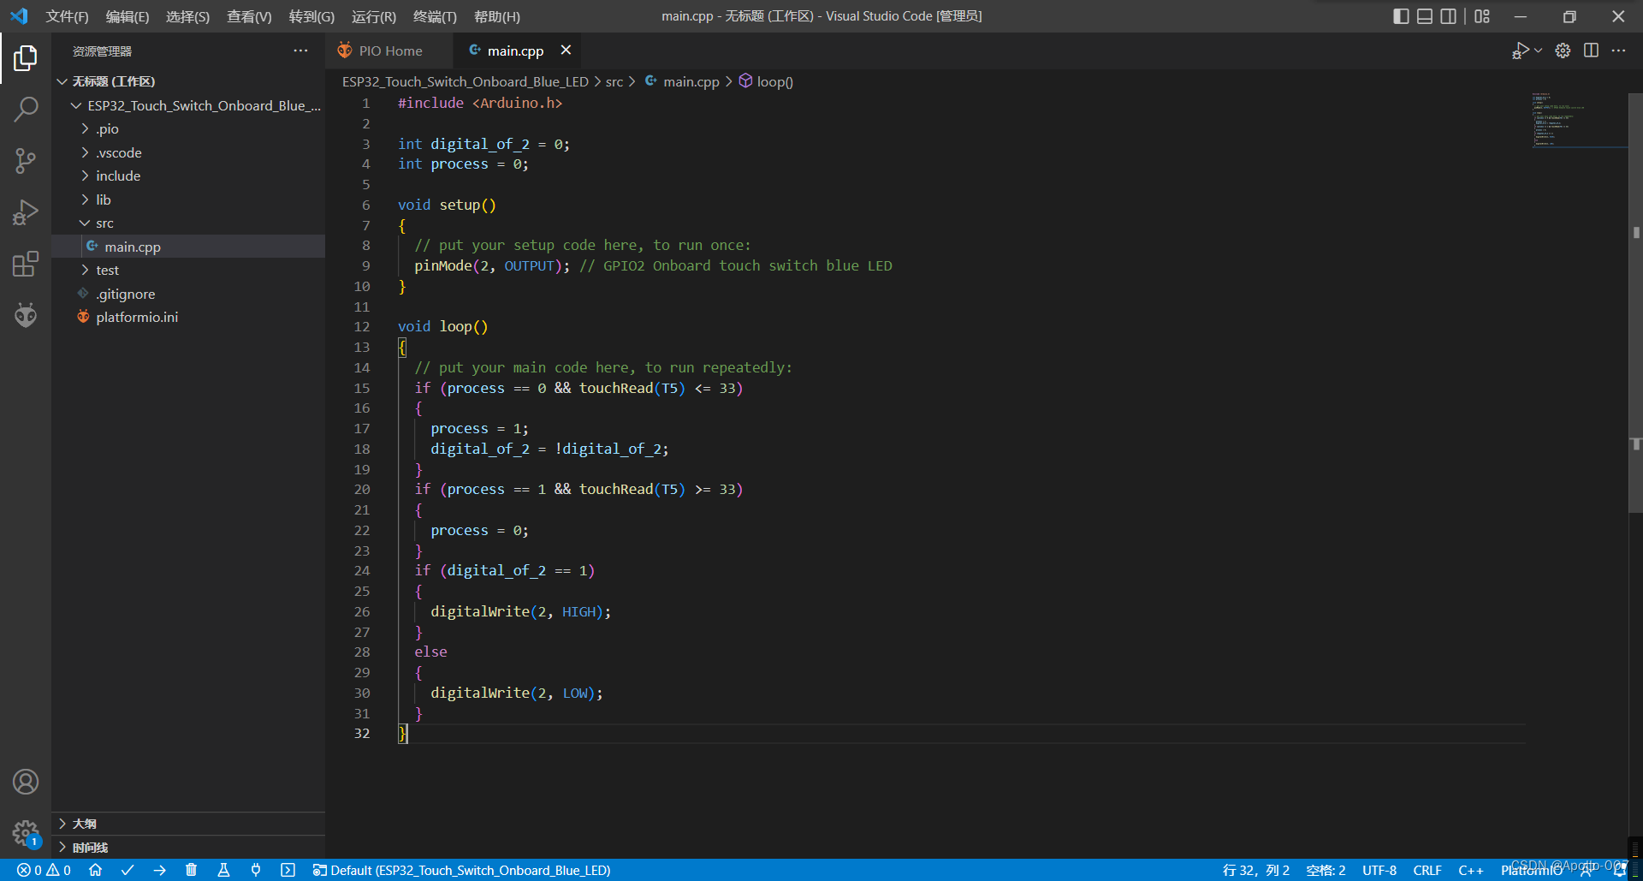Toggle split editor layout
The image size is (1643, 881).
pos(1592,51)
